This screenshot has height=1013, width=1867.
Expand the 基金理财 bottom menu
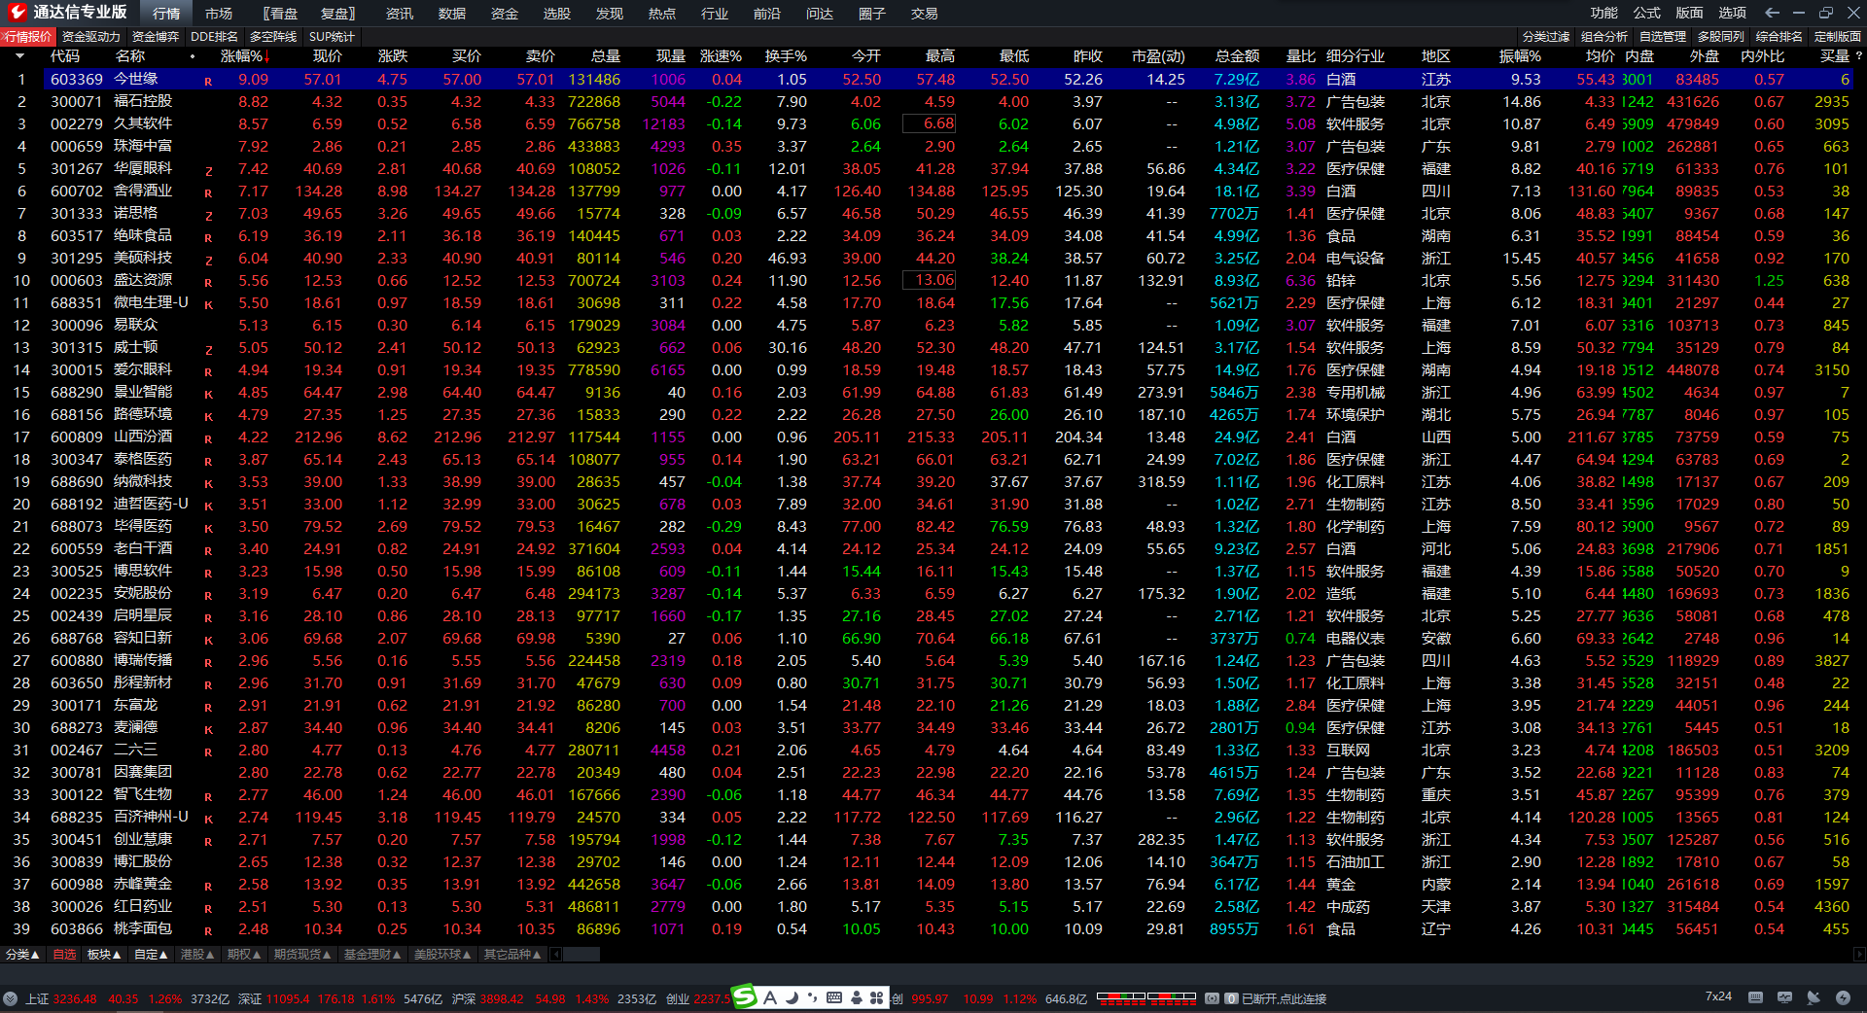pos(372,955)
